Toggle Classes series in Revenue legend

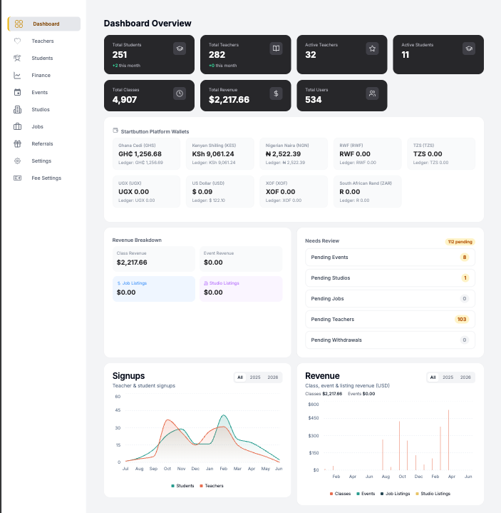click(x=340, y=494)
